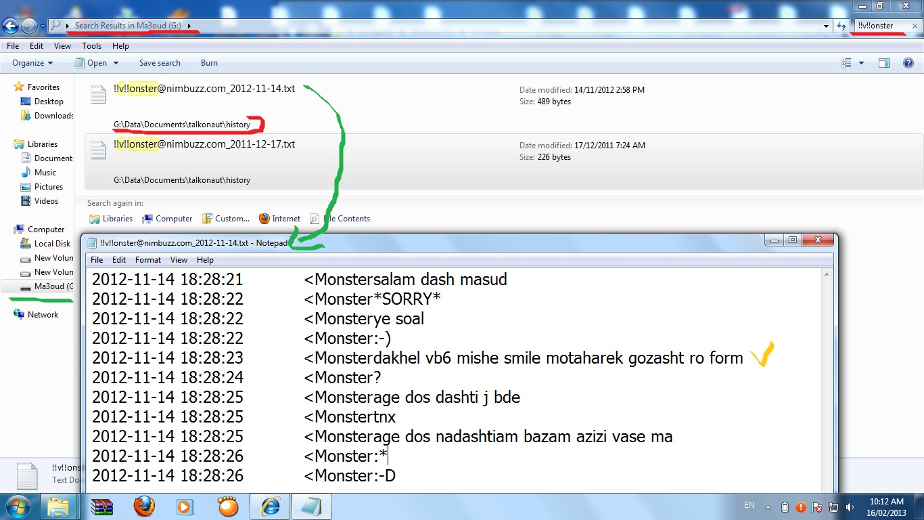Open Explorer Edit menu

37,46
